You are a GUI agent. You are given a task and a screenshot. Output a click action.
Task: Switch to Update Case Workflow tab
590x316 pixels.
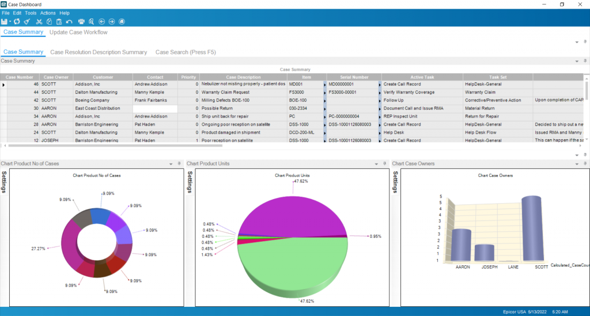(x=78, y=32)
